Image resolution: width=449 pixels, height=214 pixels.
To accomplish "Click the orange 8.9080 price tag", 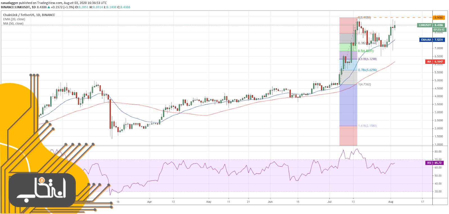I will [439, 17].
